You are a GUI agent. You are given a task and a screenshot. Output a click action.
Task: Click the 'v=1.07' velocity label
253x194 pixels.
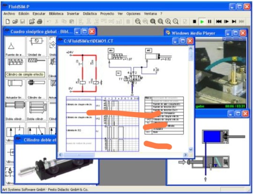pos(127,59)
